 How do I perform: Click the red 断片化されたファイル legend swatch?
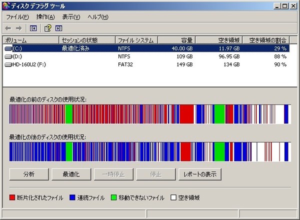tap(12, 198)
